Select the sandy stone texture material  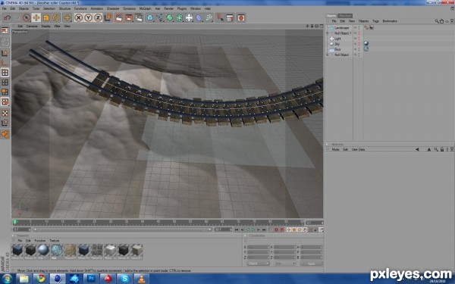coord(71,250)
